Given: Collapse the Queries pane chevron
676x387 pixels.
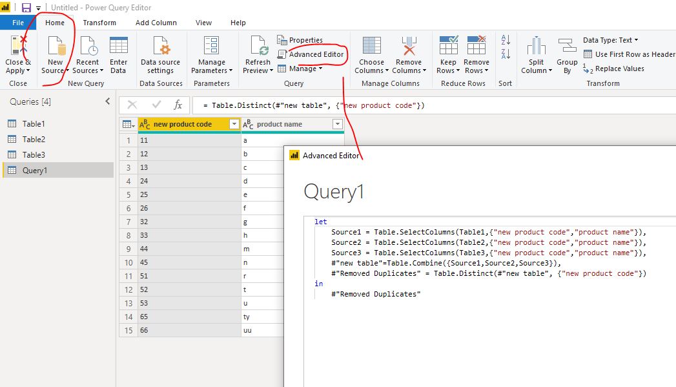Looking at the screenshot, I should 108,101.
